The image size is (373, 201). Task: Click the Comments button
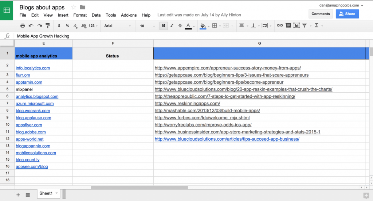(321, 14)
